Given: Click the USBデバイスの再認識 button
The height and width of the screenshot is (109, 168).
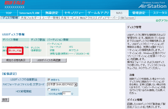Looking at the screenshot, I should click(49, 60).
